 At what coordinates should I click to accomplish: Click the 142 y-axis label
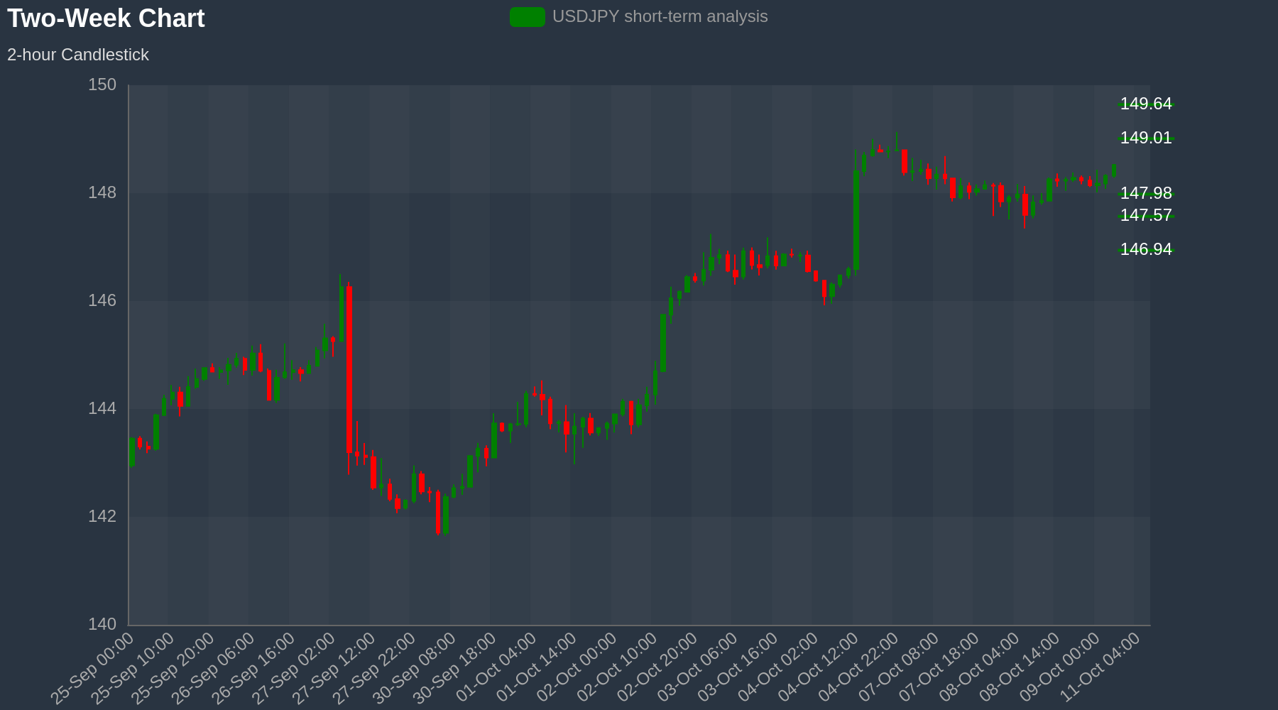[x=102, y=516]
